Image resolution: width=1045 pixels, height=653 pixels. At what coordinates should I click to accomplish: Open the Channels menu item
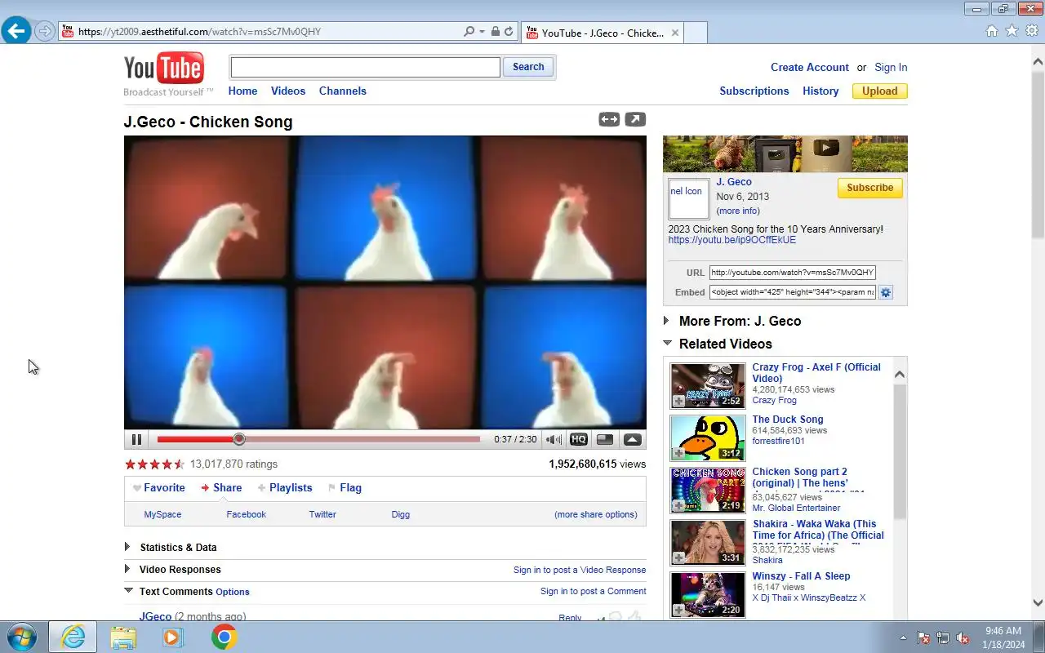click(343, 91)
